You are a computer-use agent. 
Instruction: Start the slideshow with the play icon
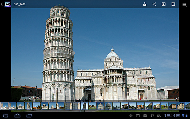[x=164, y=4]
